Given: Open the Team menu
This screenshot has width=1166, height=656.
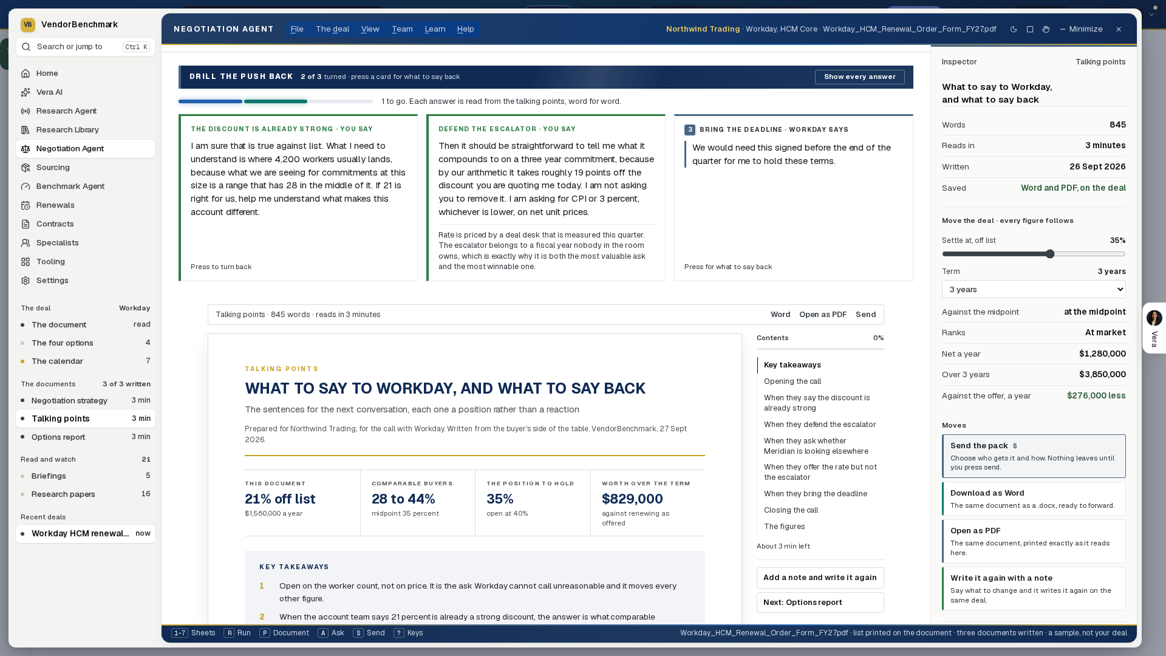Looking at the screenshot, I should (402, 29).
